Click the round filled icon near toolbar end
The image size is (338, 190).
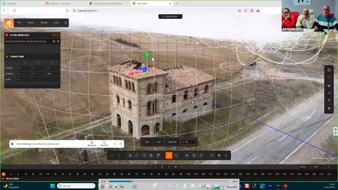[x=219, y=155]
